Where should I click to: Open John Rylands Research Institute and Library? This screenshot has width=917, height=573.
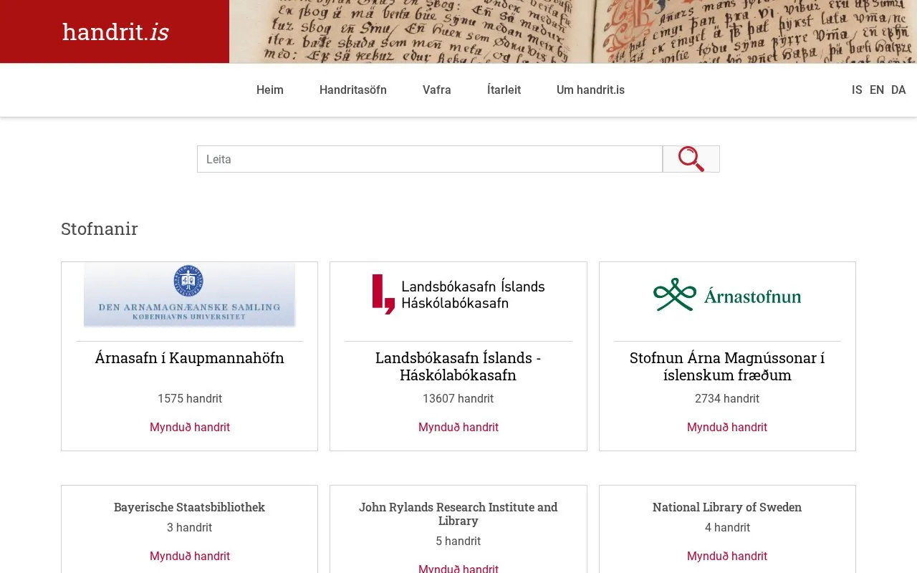(x=458, y=514)
